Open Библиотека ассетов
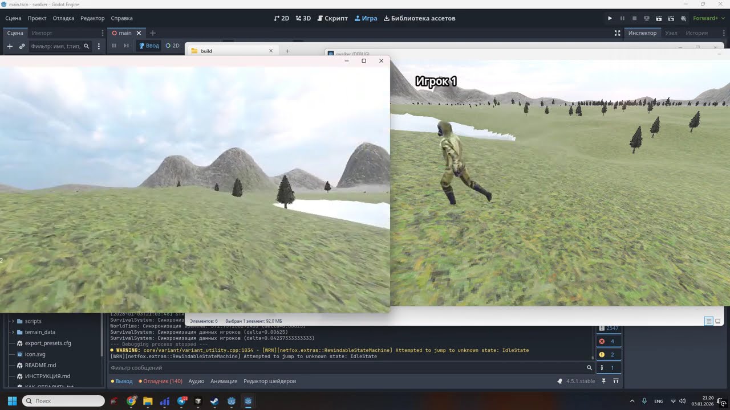This screenshot has height=410, width=730. pos(419,18)
